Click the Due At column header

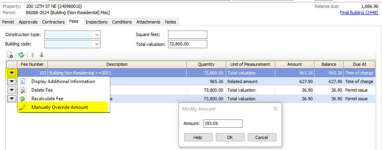360,64
